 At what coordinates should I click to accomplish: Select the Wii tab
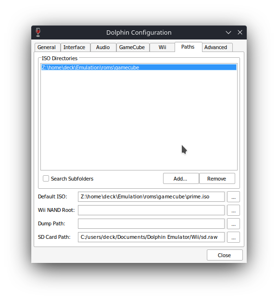tap(163, 47)
